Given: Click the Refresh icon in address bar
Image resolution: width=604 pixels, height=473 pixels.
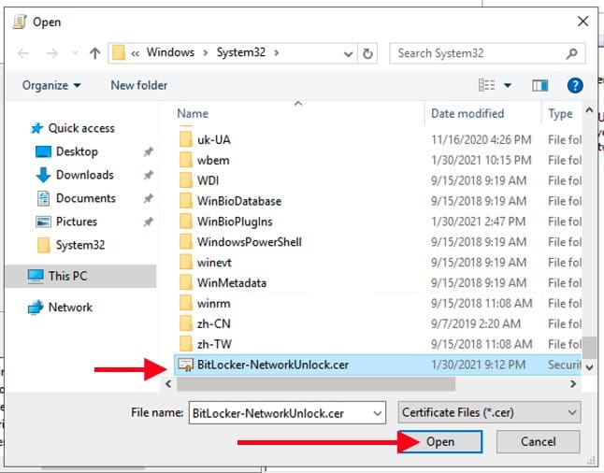Looking at the screenshot, I should pos(368,53).
